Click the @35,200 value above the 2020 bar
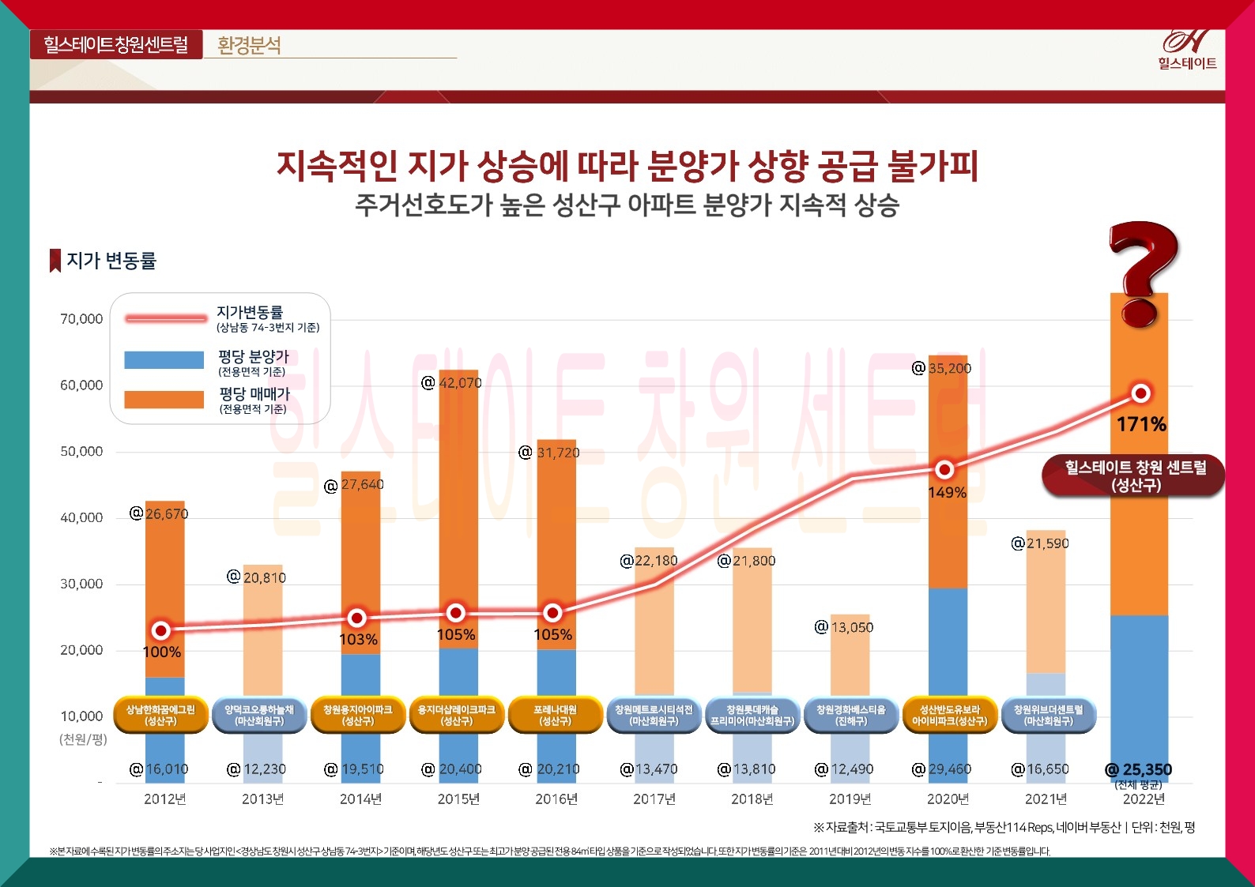The width and height of the screenshot is (1255, 887). point(942,368)
